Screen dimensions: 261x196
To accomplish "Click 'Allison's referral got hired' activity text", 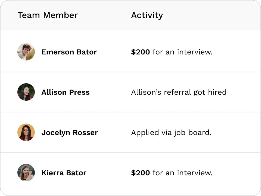I will point(179,92).
